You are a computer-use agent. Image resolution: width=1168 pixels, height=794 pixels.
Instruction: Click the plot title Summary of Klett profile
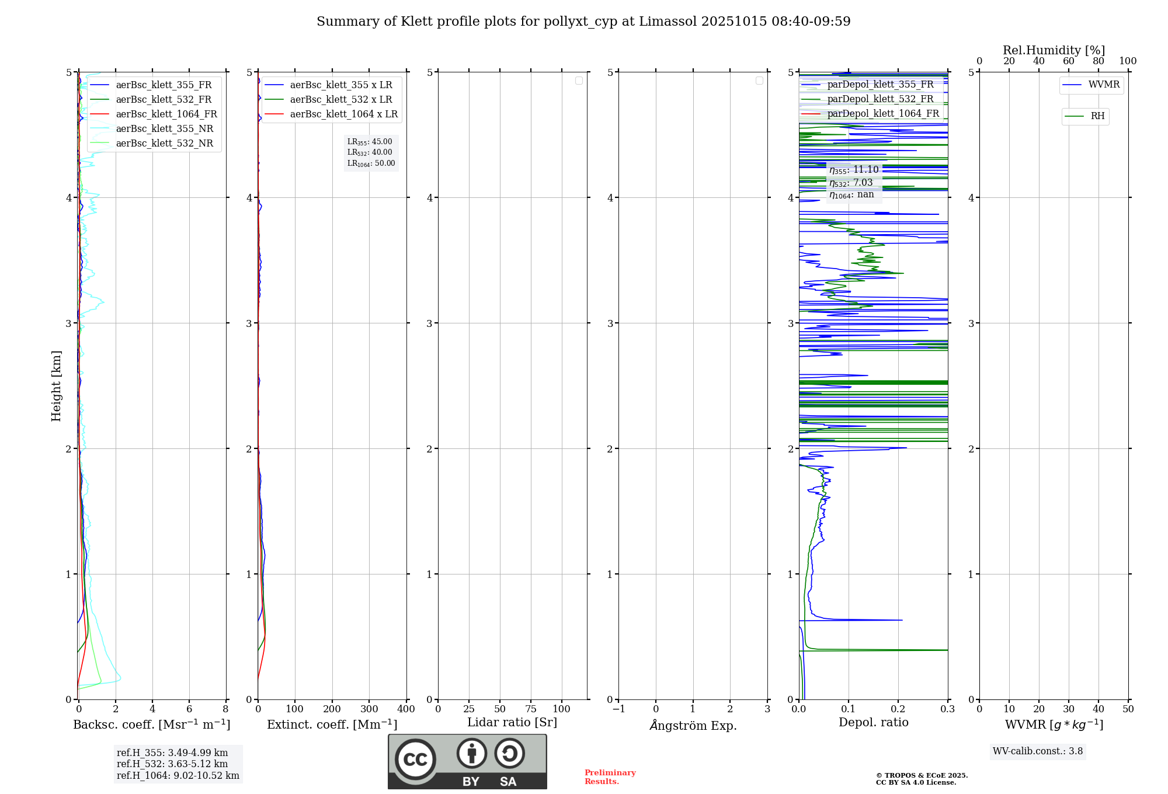tap(583, 22)
